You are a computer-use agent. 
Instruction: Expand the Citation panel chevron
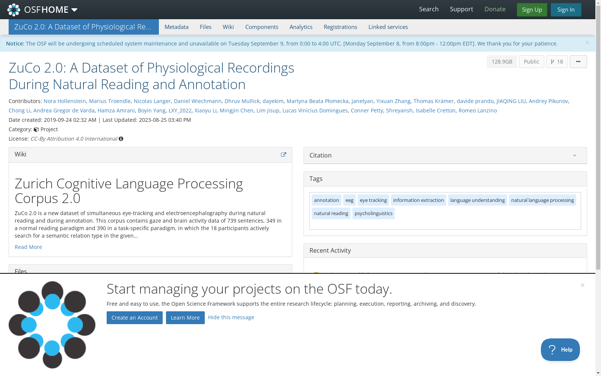point(574,155)
